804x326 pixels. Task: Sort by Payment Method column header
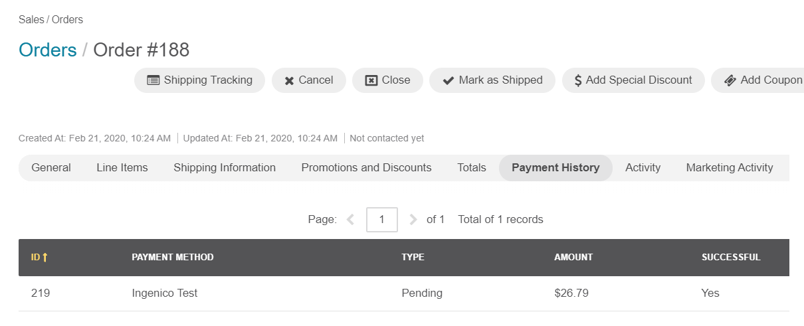(173, 257)
